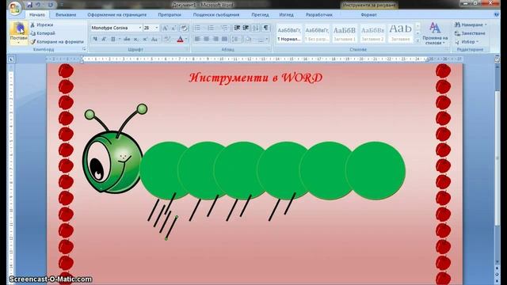Align text left

click(197, 39)
